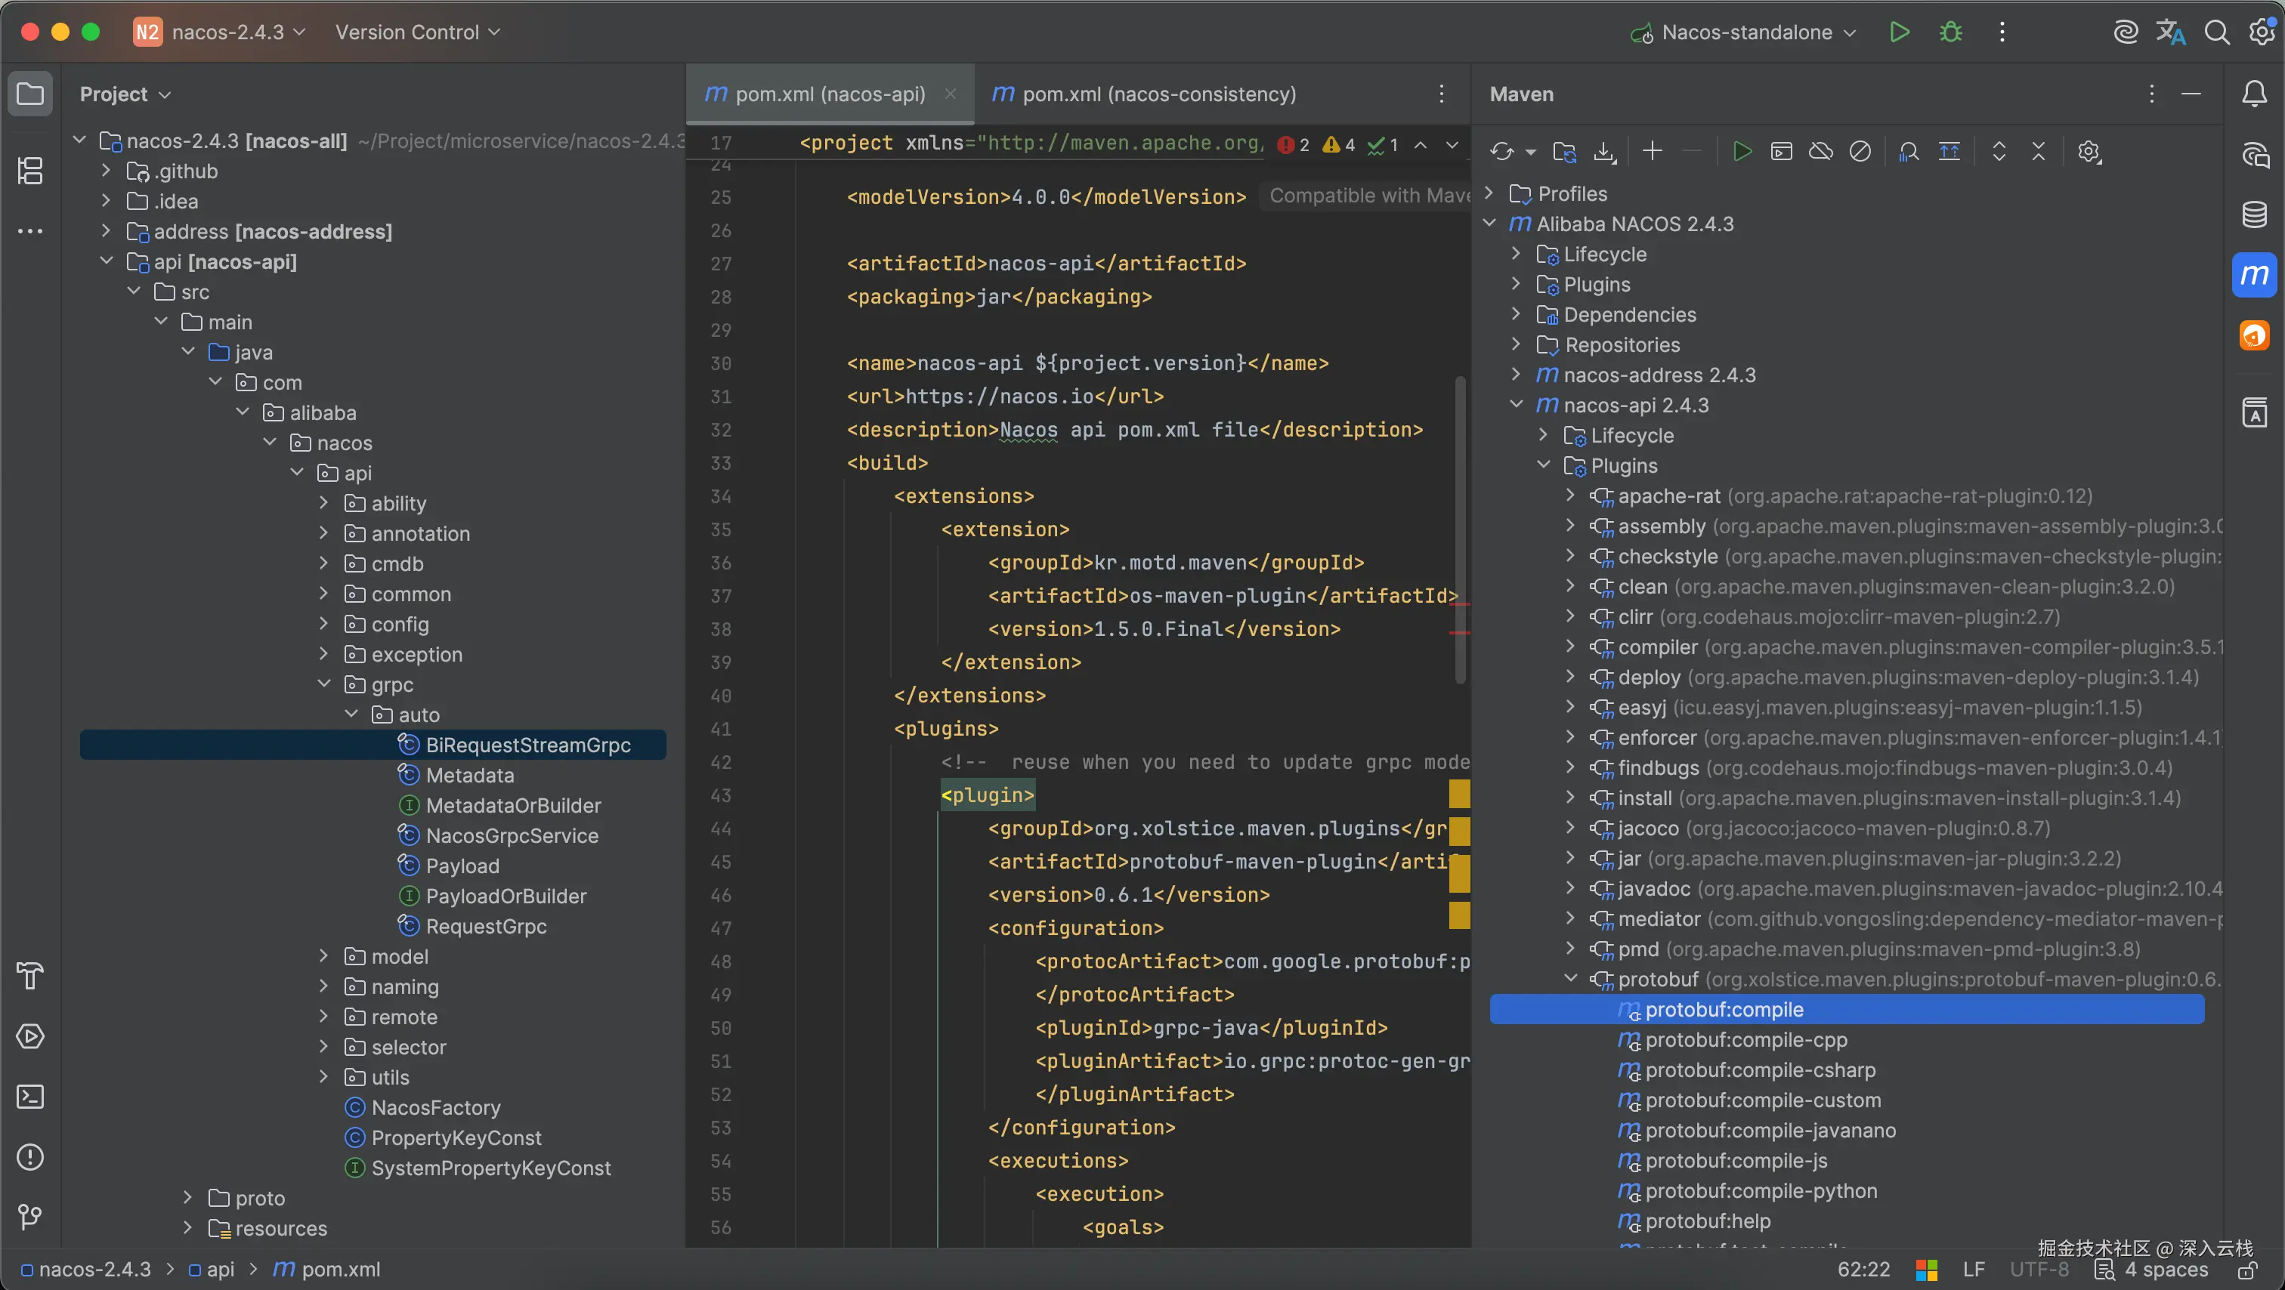Go to next highlighted error
This screenshot has width=2285, height=1290.
[1452, 144]
